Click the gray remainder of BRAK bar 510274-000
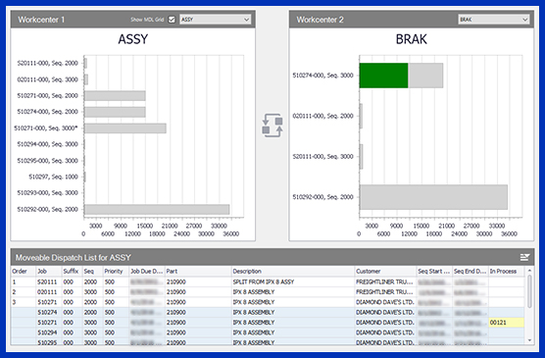The width and height of the screenshot is (545, 358). click(x=425, y=76)
